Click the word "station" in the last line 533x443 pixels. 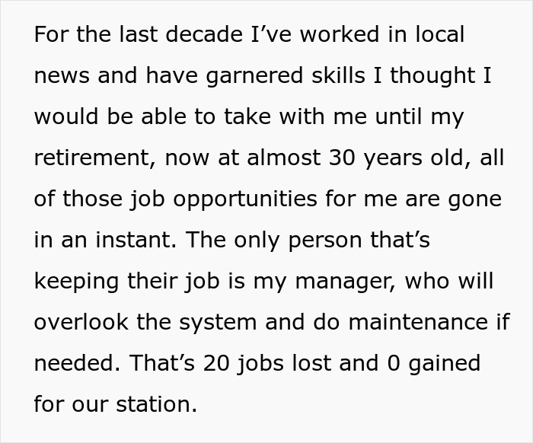click(155, 404)
